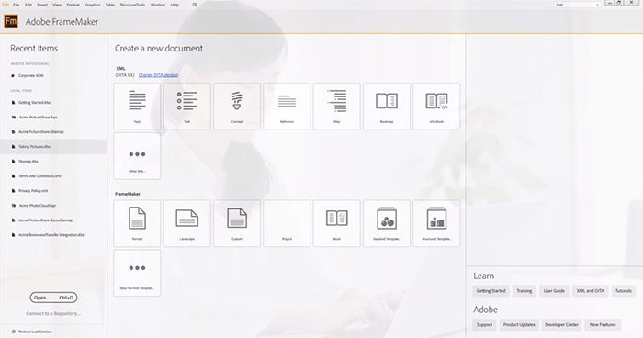This screenshot has height=338, width=643.
Task: Click the Training button
Action: (525, 291)
